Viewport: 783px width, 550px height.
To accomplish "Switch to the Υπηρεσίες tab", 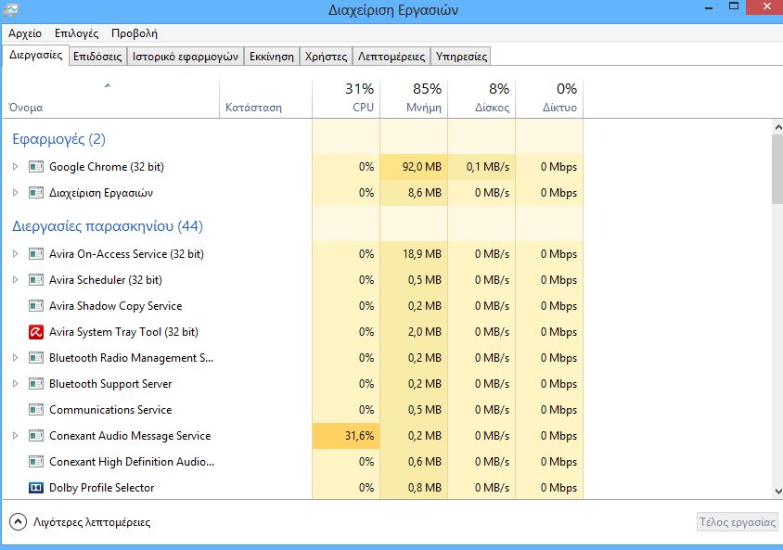I will click(x=461, y=57).
